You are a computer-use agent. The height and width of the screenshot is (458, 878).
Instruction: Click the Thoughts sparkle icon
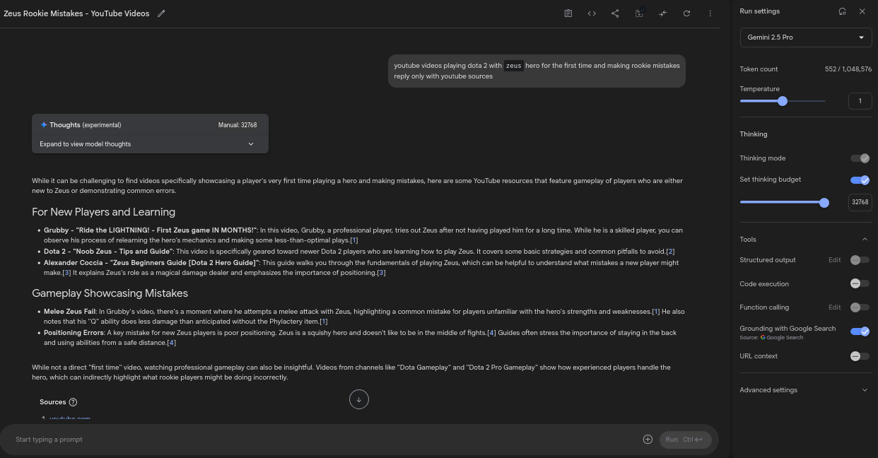pos(44,125)
